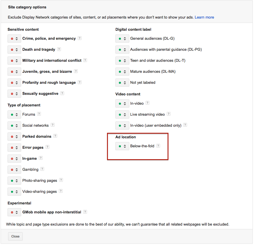The image size is (254, 245).
Task: Toggle the 'Not yet labeled' content setting
Action: [x=122, y=82]
